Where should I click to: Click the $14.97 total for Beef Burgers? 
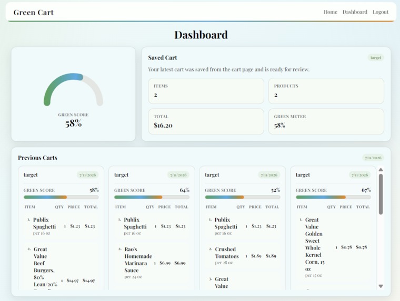88,281
